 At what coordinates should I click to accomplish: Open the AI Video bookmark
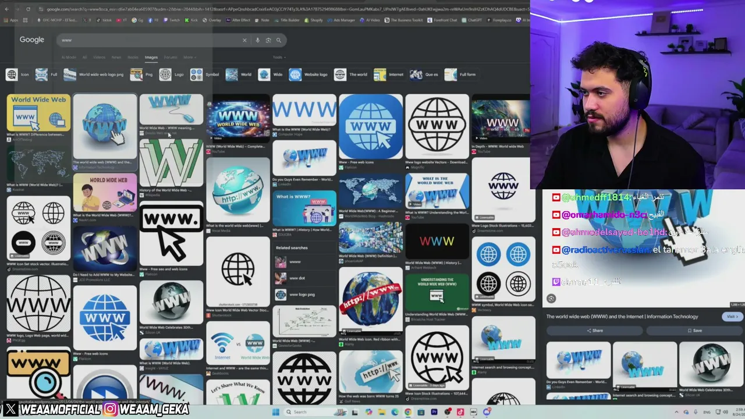[x=370, y=20]
